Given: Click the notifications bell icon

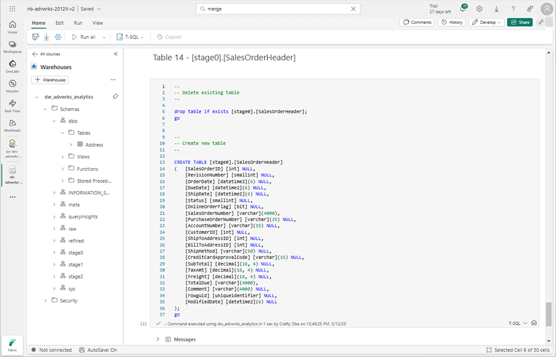Looking at the screenshot, I should pyautogui.click(x=462, y=9).
